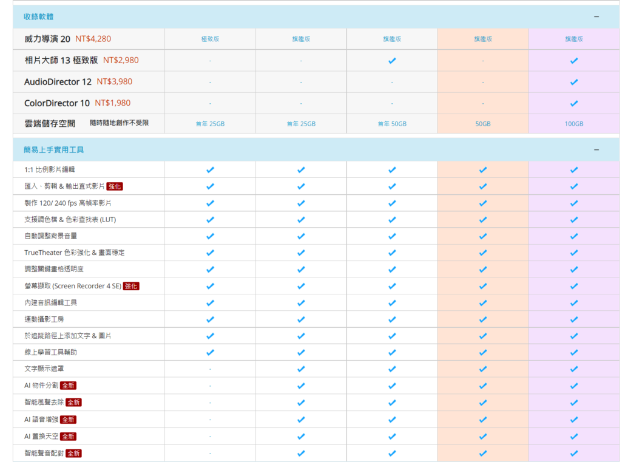Click peach-column checkmark in 線上學習工具輔助 row
The width and height of the screenshot is (631, 462).
pyautogui.click(x=483, y=353)
